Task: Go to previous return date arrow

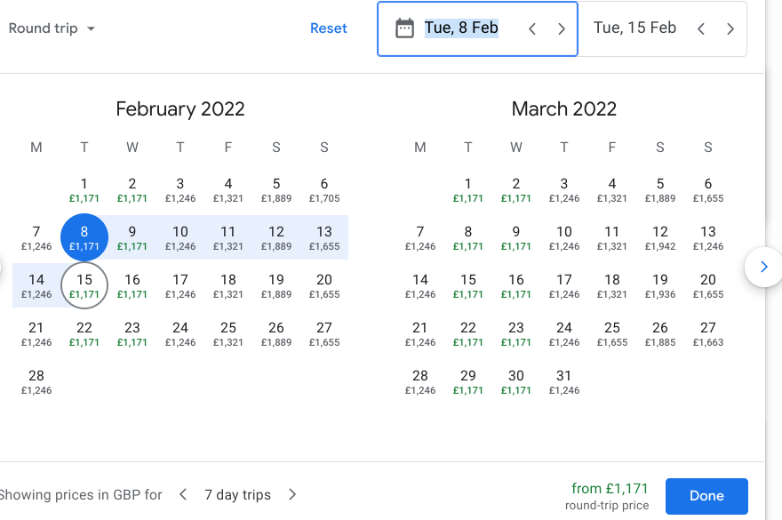Action: (x=701, y=28)
